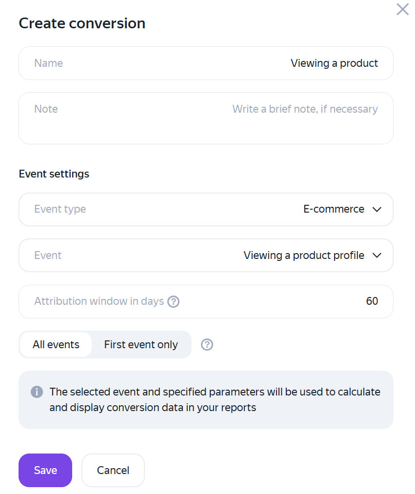Switch to First event only

click(141, 344)
